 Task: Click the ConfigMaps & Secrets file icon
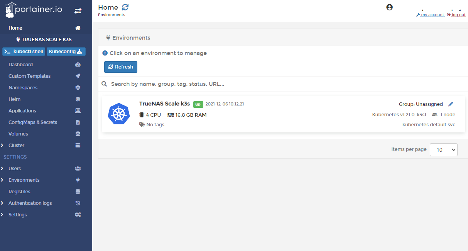pyautogui.click(x=78, y=122)
